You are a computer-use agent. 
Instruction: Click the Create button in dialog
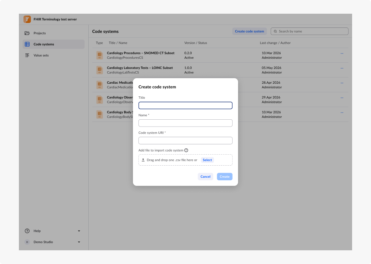tap(225, 177)
